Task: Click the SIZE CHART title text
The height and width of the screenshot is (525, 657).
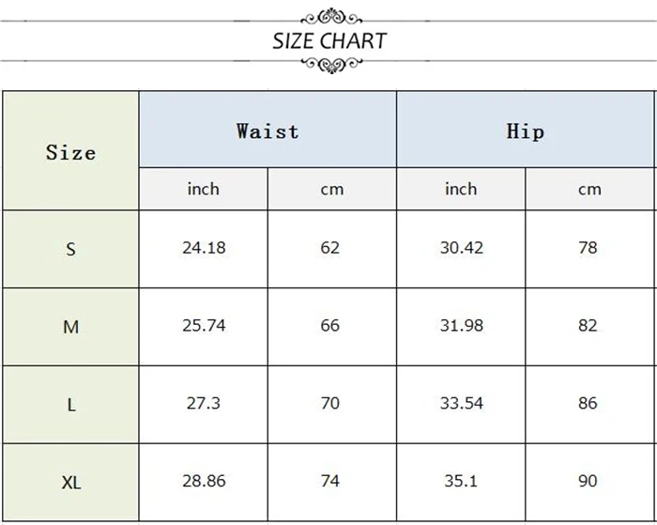Action: click(329, 41)
